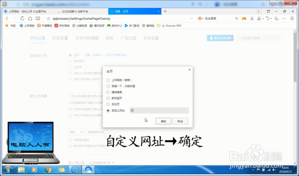Expand the screenshot tool dropdown arrow
The width and height of the screenshot is (299, 176).
point(263,19)
